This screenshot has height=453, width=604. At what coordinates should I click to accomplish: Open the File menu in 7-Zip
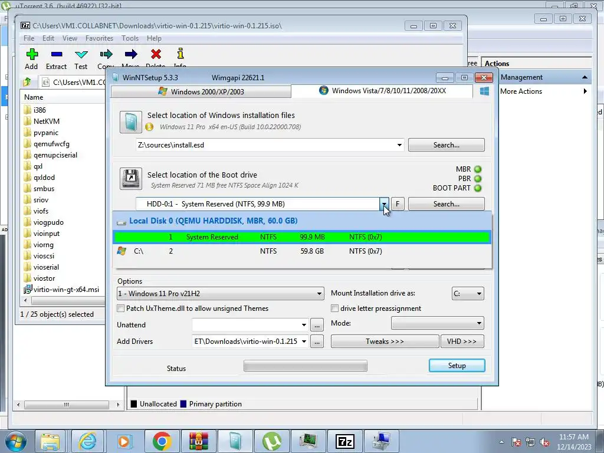coord(29,38)
